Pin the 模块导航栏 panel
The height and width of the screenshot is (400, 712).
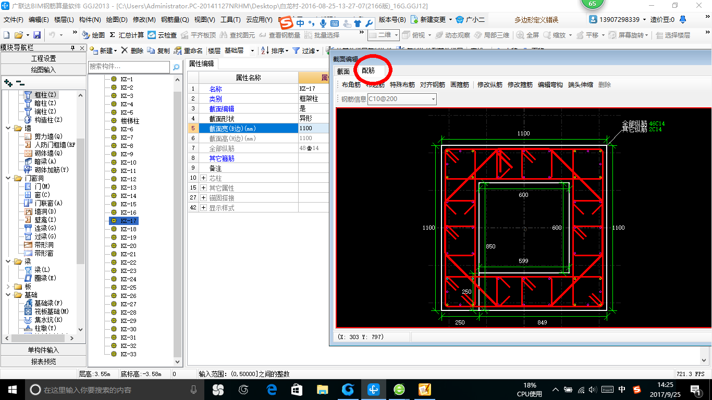(73, 48)
